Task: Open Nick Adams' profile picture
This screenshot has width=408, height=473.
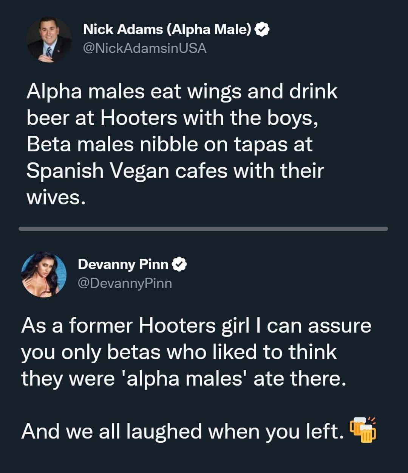Action: pos(49,40)
